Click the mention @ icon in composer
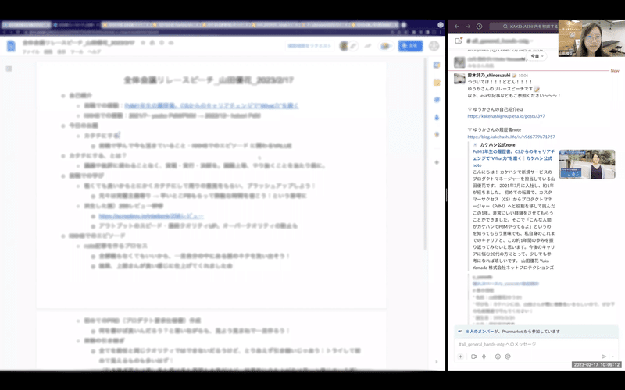 coord(508,356)
